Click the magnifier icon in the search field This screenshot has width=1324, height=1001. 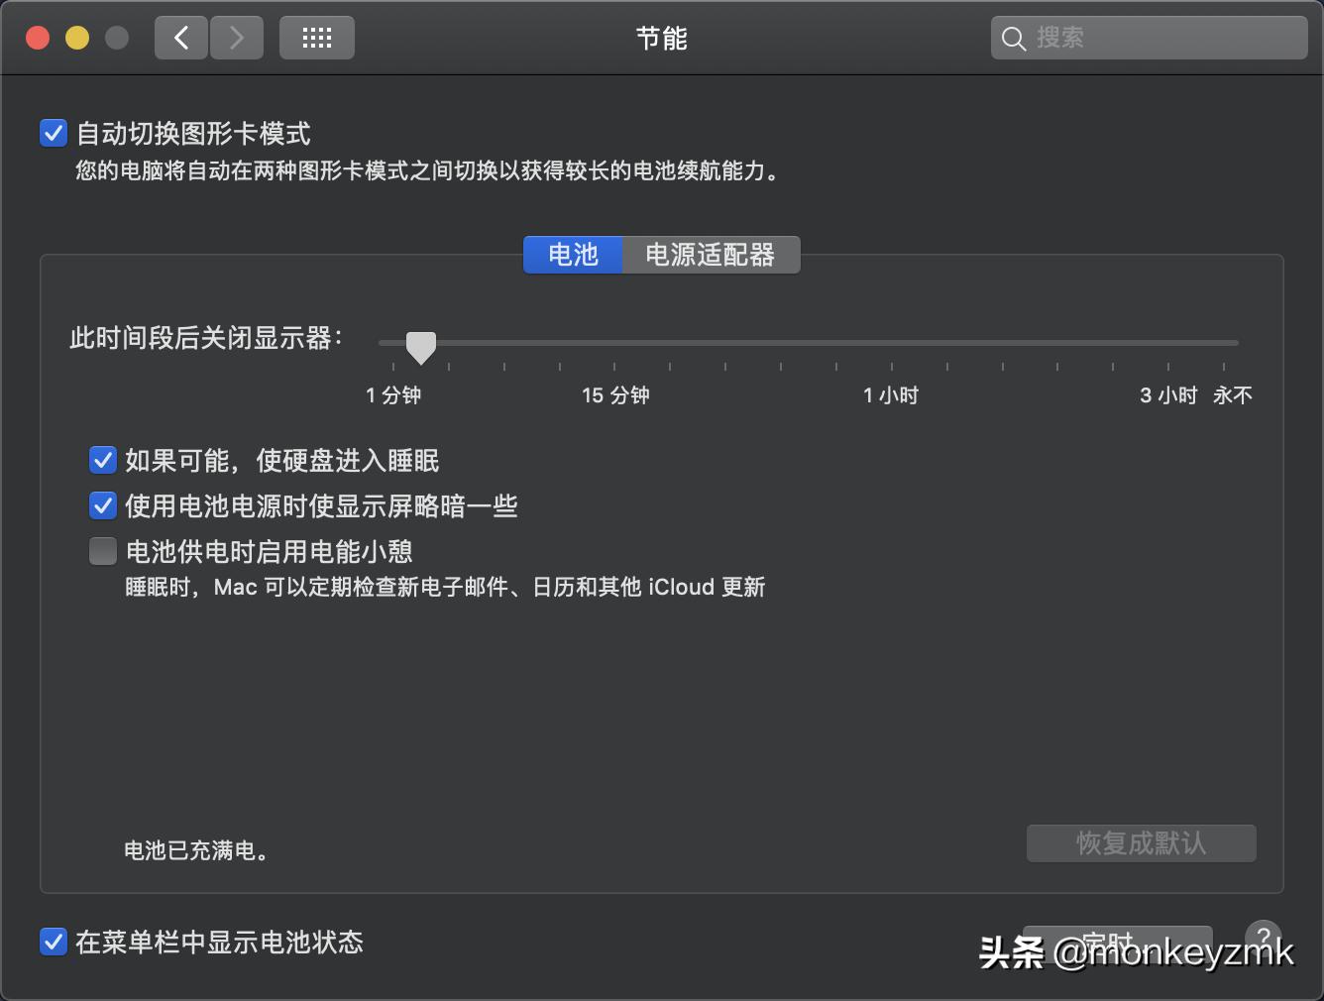(1013, 38)
